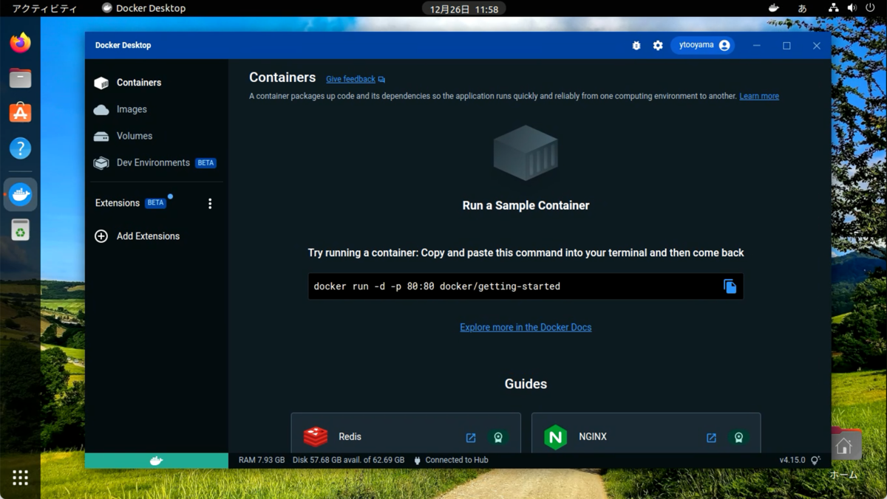This screenshot has height=499, width=887.
Task: Click the Dev Environments box icon
Action: (x=101, y=162)
